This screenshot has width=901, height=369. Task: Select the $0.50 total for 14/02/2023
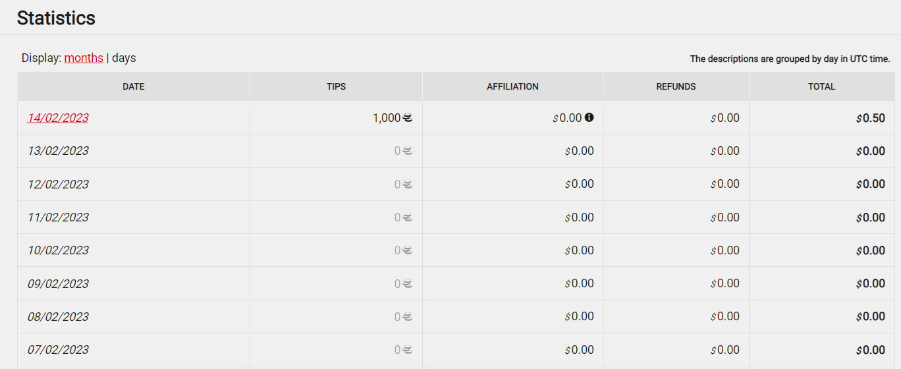coord(871,118)
